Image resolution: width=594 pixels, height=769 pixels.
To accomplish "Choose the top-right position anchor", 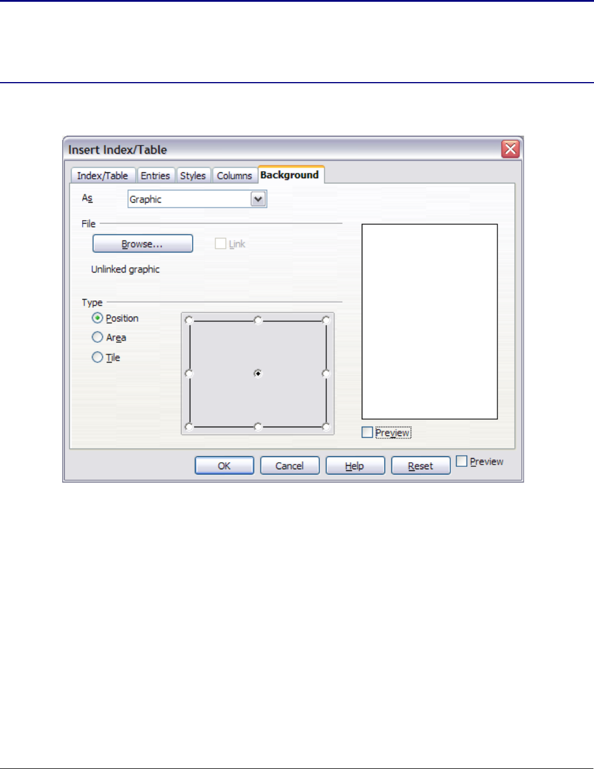I will [326, 320].
